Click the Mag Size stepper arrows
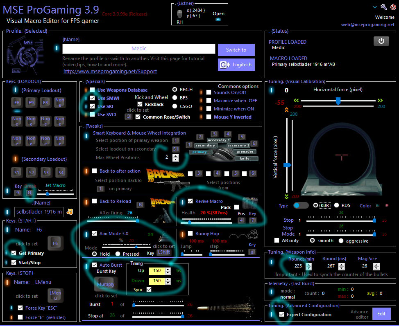 [x=376, y=266]
